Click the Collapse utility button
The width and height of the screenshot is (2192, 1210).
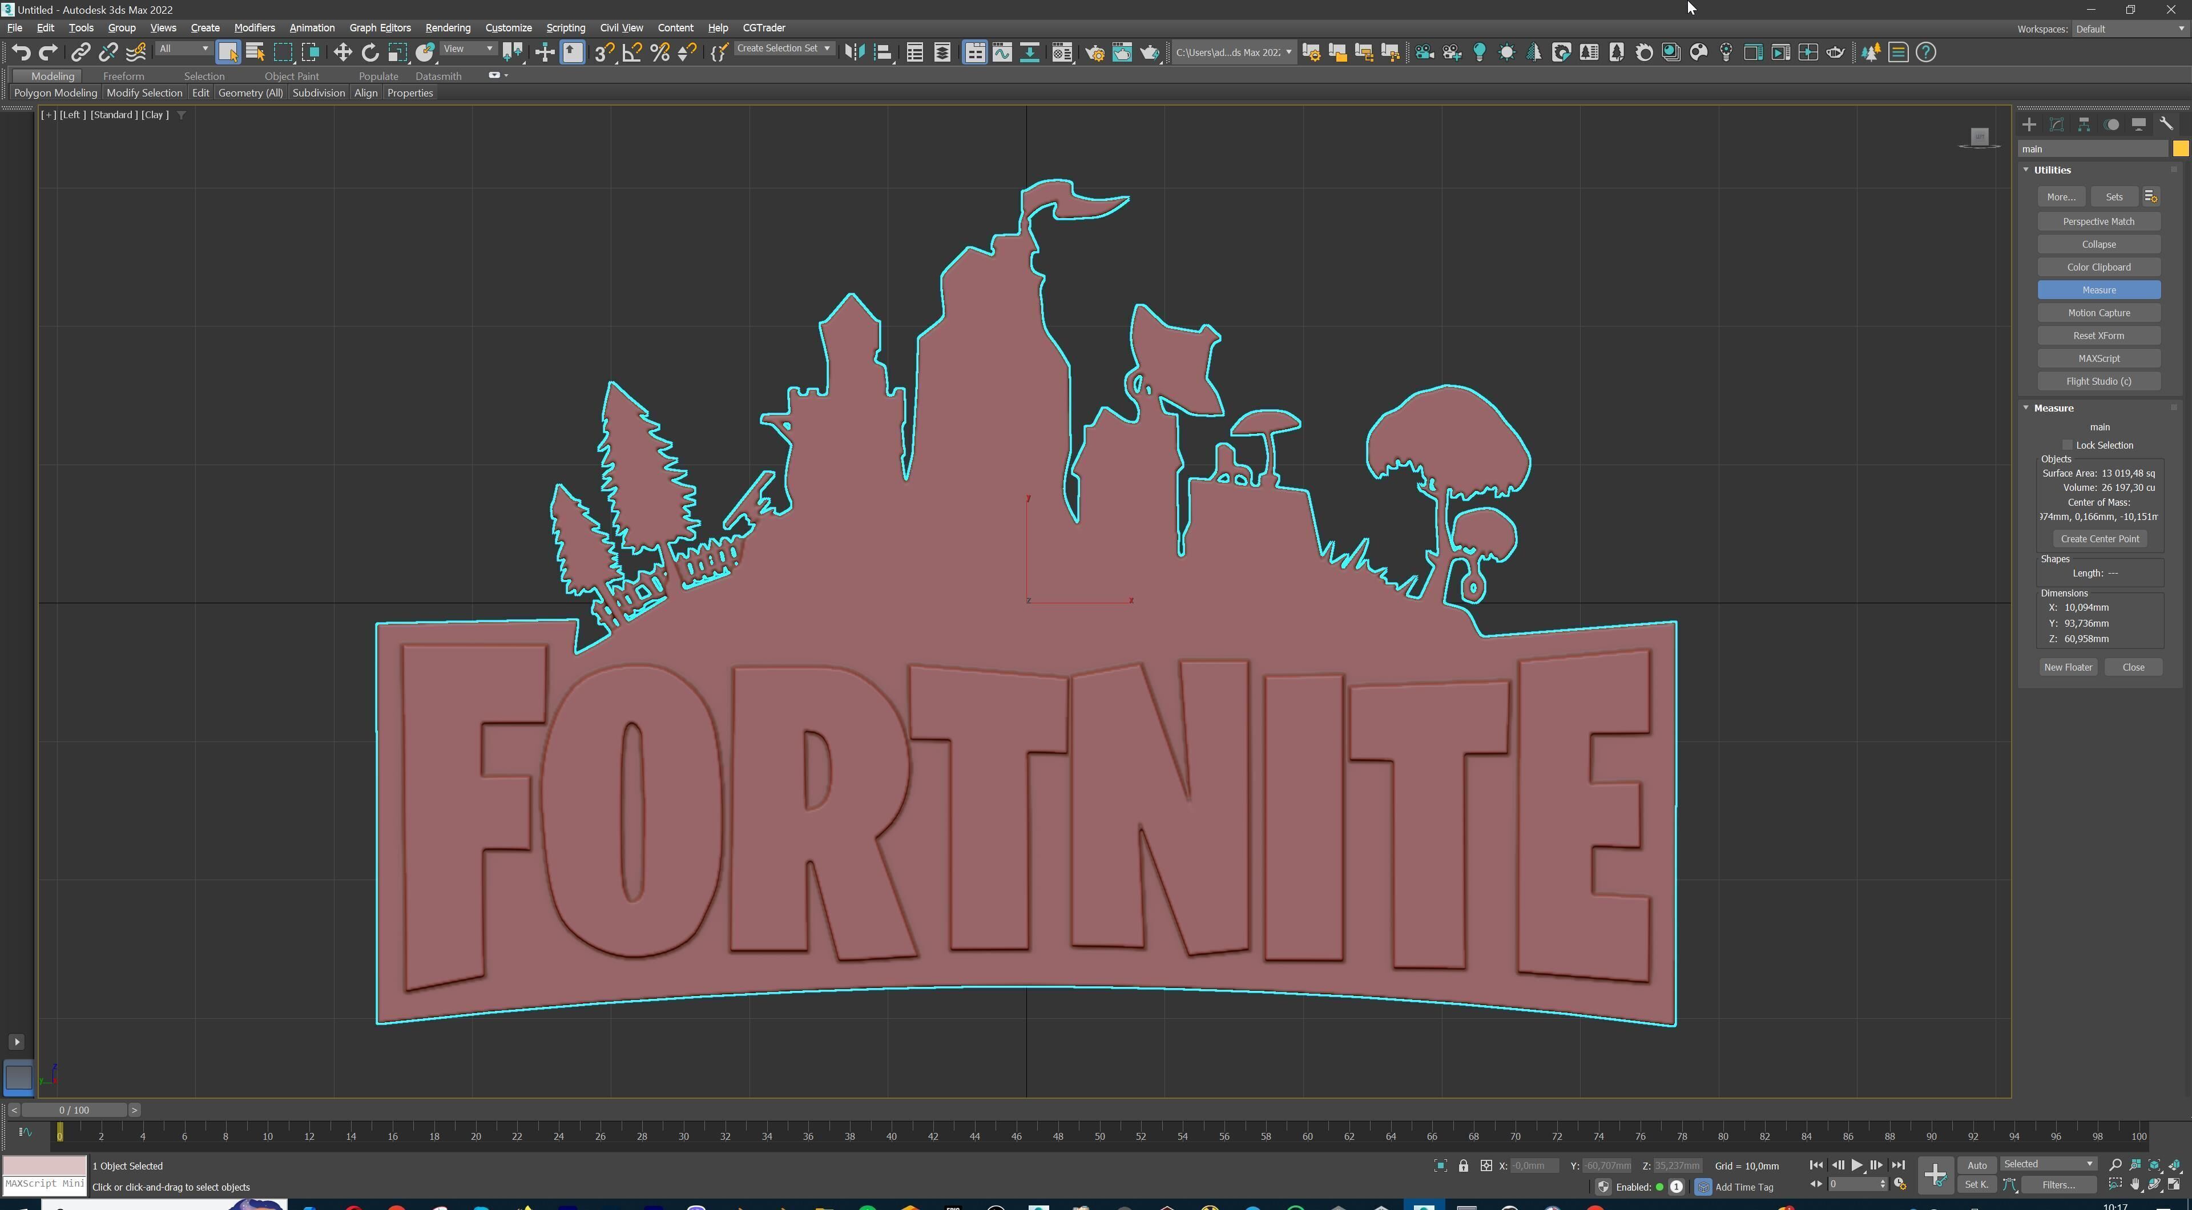2098,244
